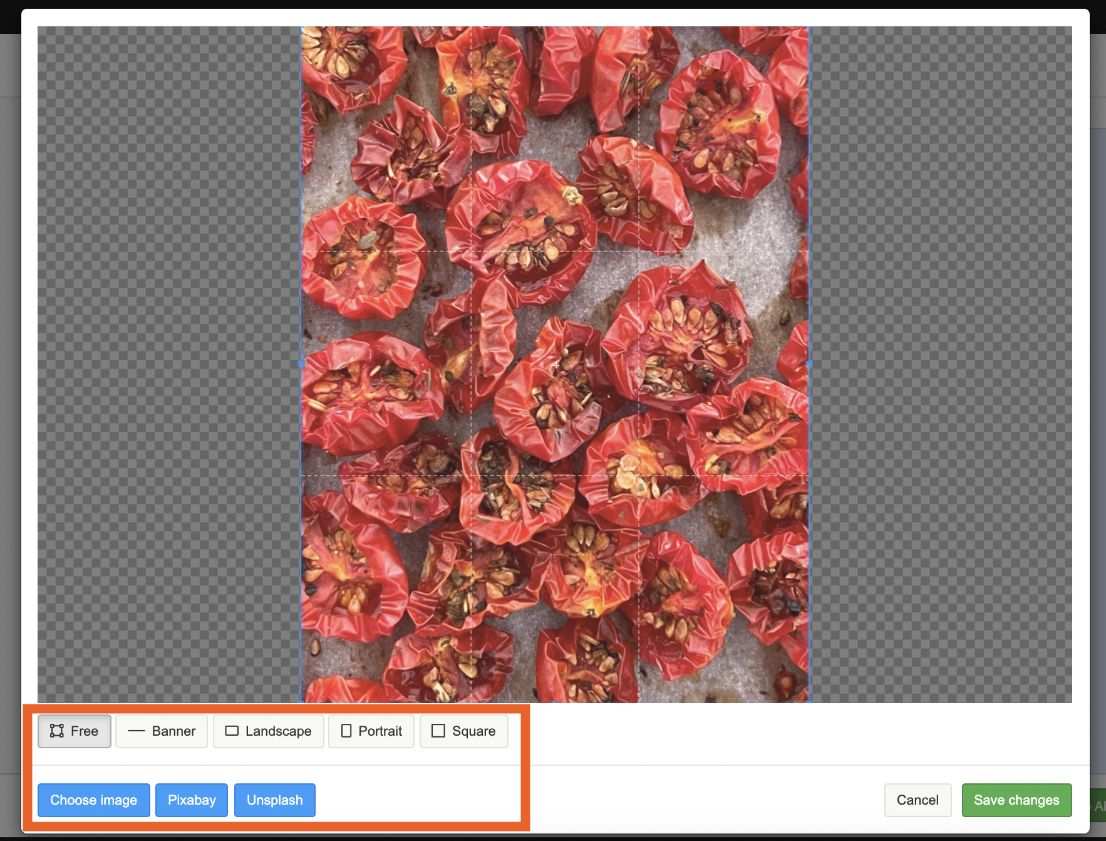Grab the left-middle crop handle

pyautogui.click(x=301, y=363)
